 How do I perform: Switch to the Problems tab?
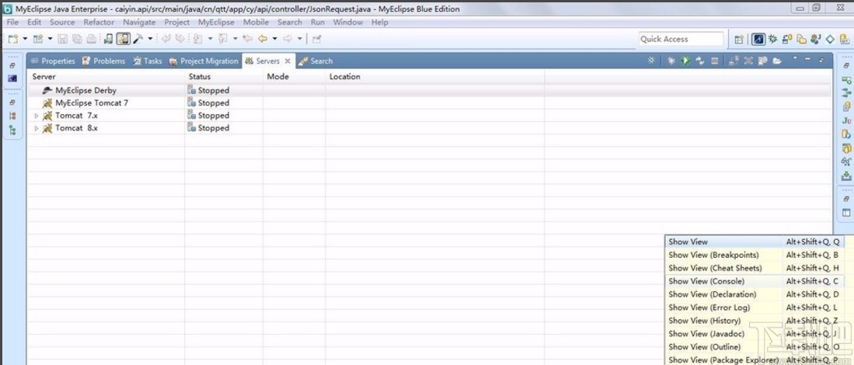pyautogui.click(x=103, y=61)
